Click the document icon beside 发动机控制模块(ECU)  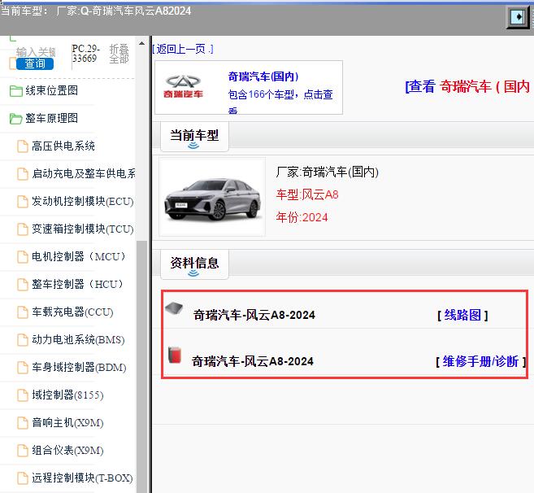point(23,202)
